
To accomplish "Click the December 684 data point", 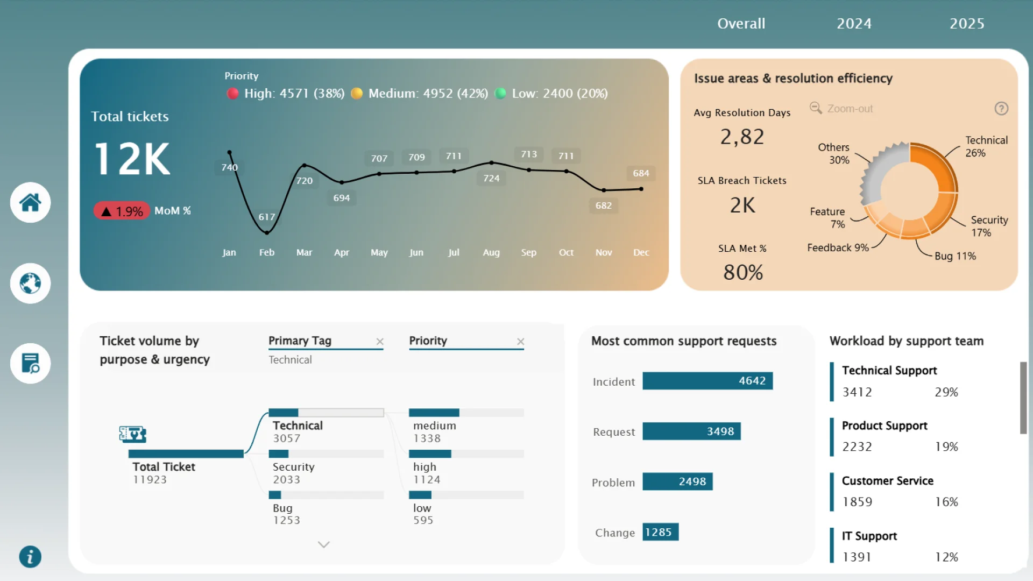I will 641,189.
